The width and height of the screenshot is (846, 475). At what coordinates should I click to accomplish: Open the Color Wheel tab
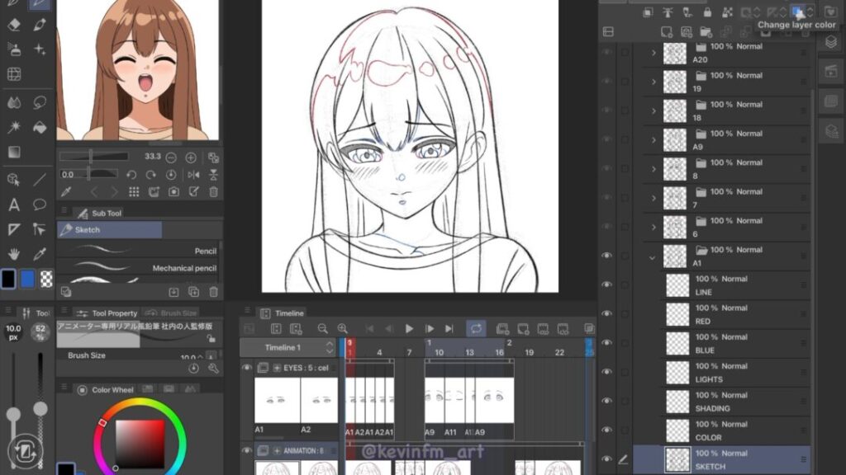112,390
